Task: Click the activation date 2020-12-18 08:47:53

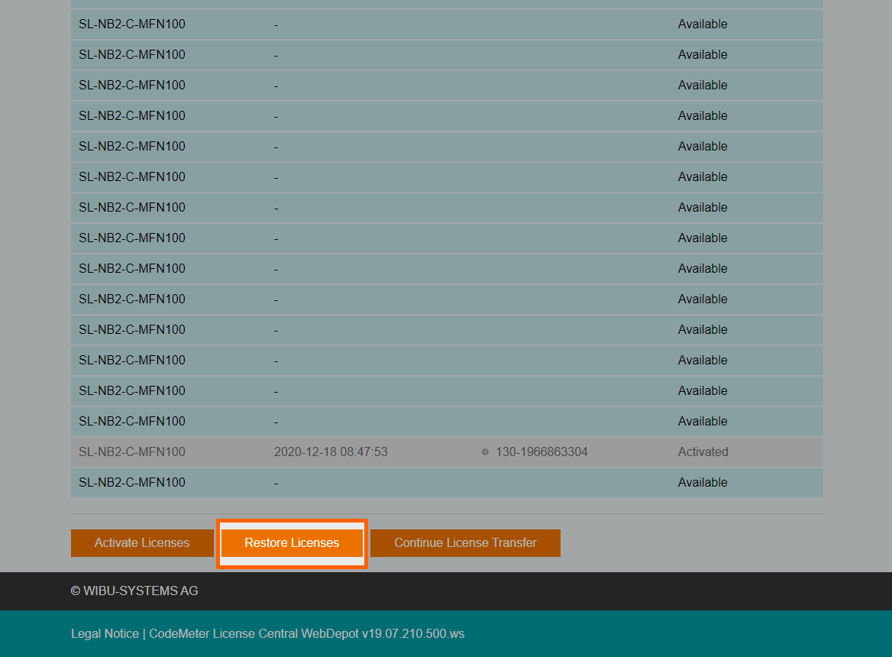Action: pyautogui.click(x=331, y=451)
